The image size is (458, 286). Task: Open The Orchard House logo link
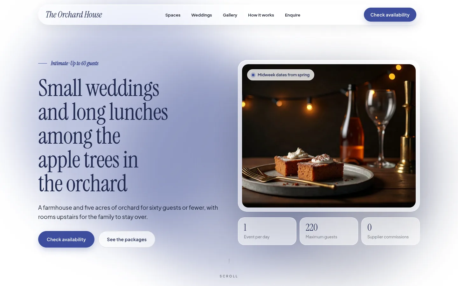point(74,15)
